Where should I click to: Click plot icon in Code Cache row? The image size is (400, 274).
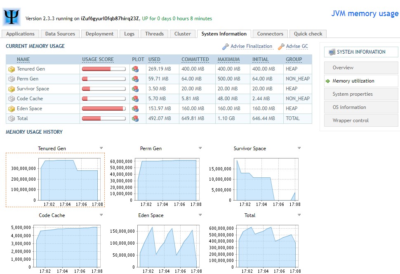coord(135,99)
